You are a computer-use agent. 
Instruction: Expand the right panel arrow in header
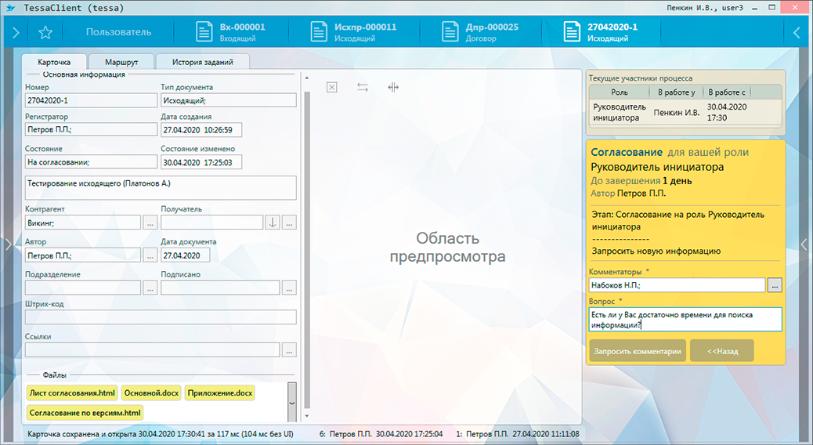[x=797, y=32]
